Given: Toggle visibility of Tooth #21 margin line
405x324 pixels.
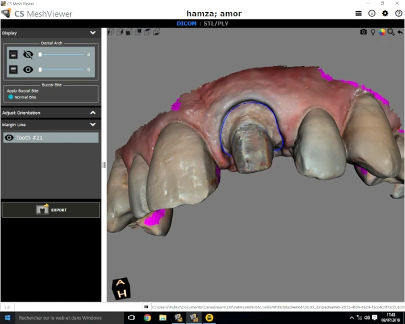Looking at the screenshot, I should (x=9, y=138).
